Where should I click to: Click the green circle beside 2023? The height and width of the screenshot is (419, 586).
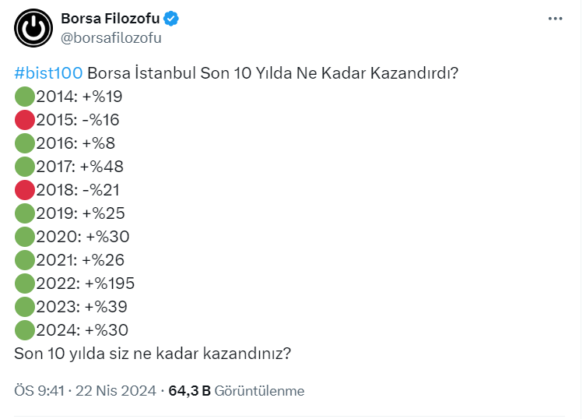[25, 307]
